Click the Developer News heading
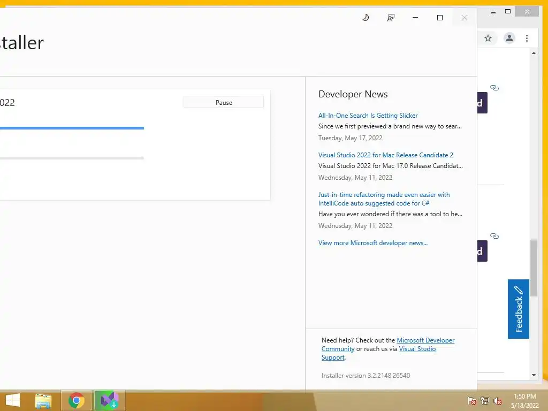Screen dimensions: 548x411 (353, 94)
